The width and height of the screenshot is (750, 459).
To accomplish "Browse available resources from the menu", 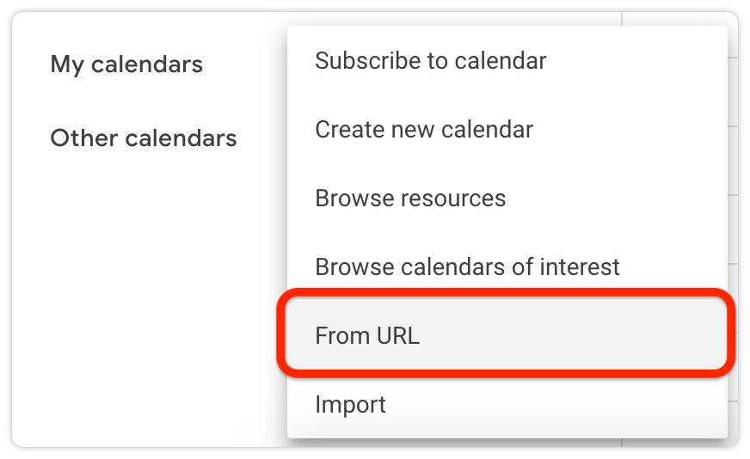I will pos(507,198).
